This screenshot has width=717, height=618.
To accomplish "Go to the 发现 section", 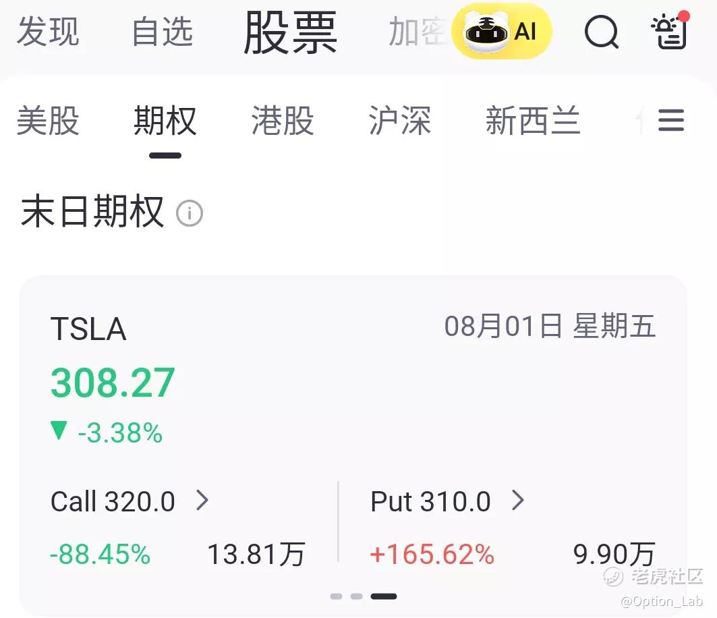I will (x=48, y=32).
